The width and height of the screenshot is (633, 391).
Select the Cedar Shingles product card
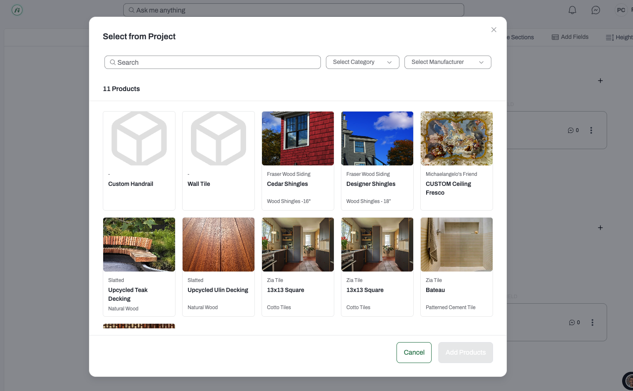point(298,161)
